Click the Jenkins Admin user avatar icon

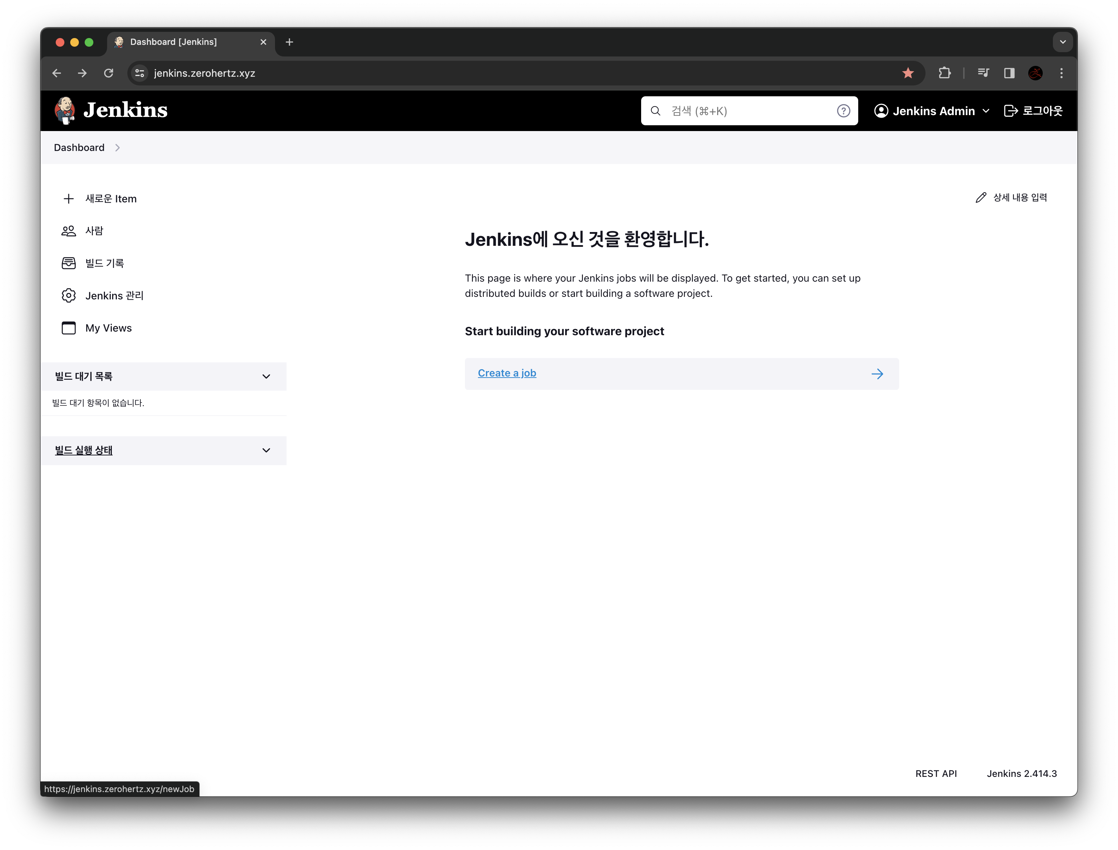(x=881, y=111)
